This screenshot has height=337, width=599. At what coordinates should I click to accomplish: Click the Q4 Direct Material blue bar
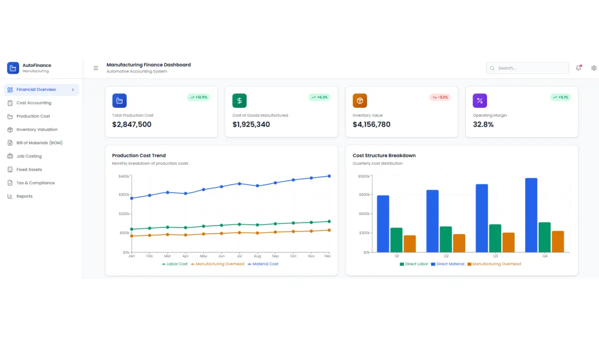(x=531, y=215)
